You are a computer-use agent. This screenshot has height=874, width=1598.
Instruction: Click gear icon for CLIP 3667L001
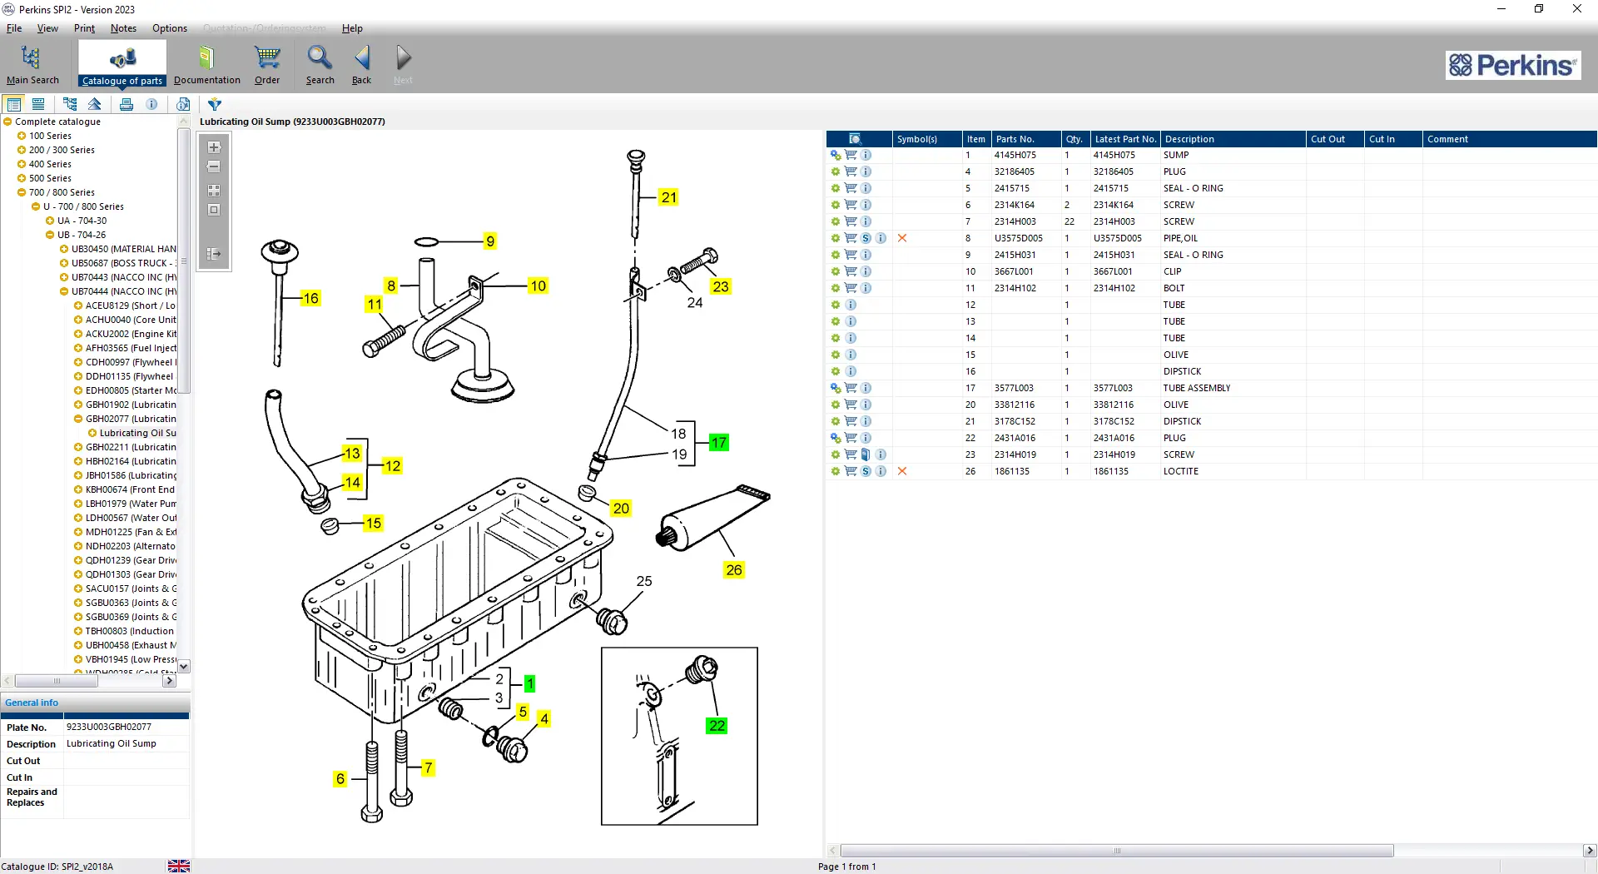pyautogui.click(x=836, y=271)
